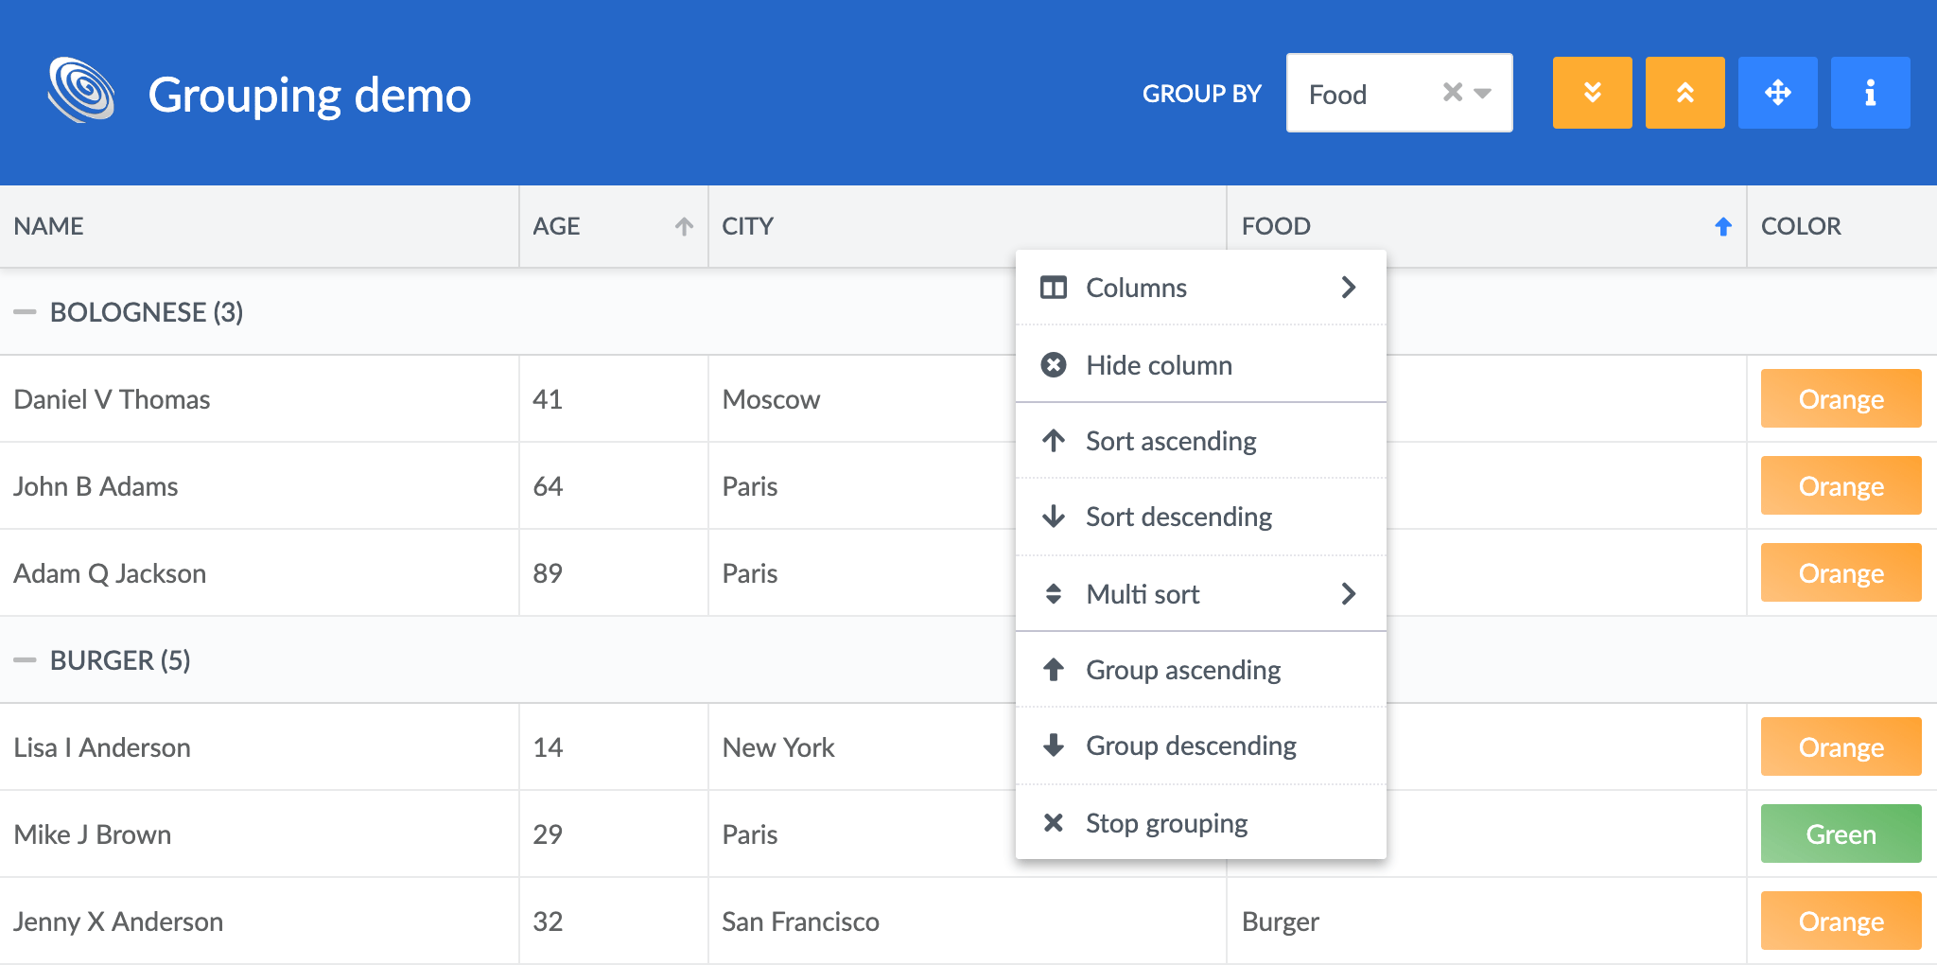This screenshot has width=1937, height=965.
Task: Click the expand all groups double-chevron-down button
Action: [1592, 93]
